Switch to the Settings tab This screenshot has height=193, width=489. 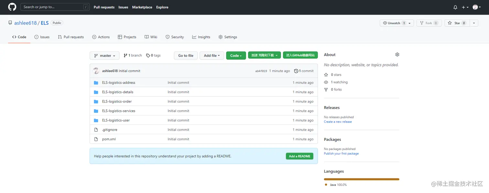228,37
